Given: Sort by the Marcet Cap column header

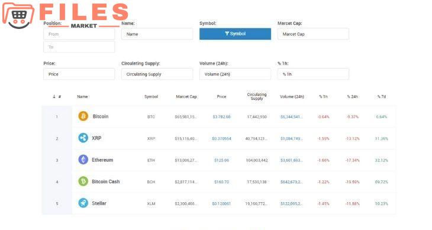Looking at the screenshot, I should (186, 96).
